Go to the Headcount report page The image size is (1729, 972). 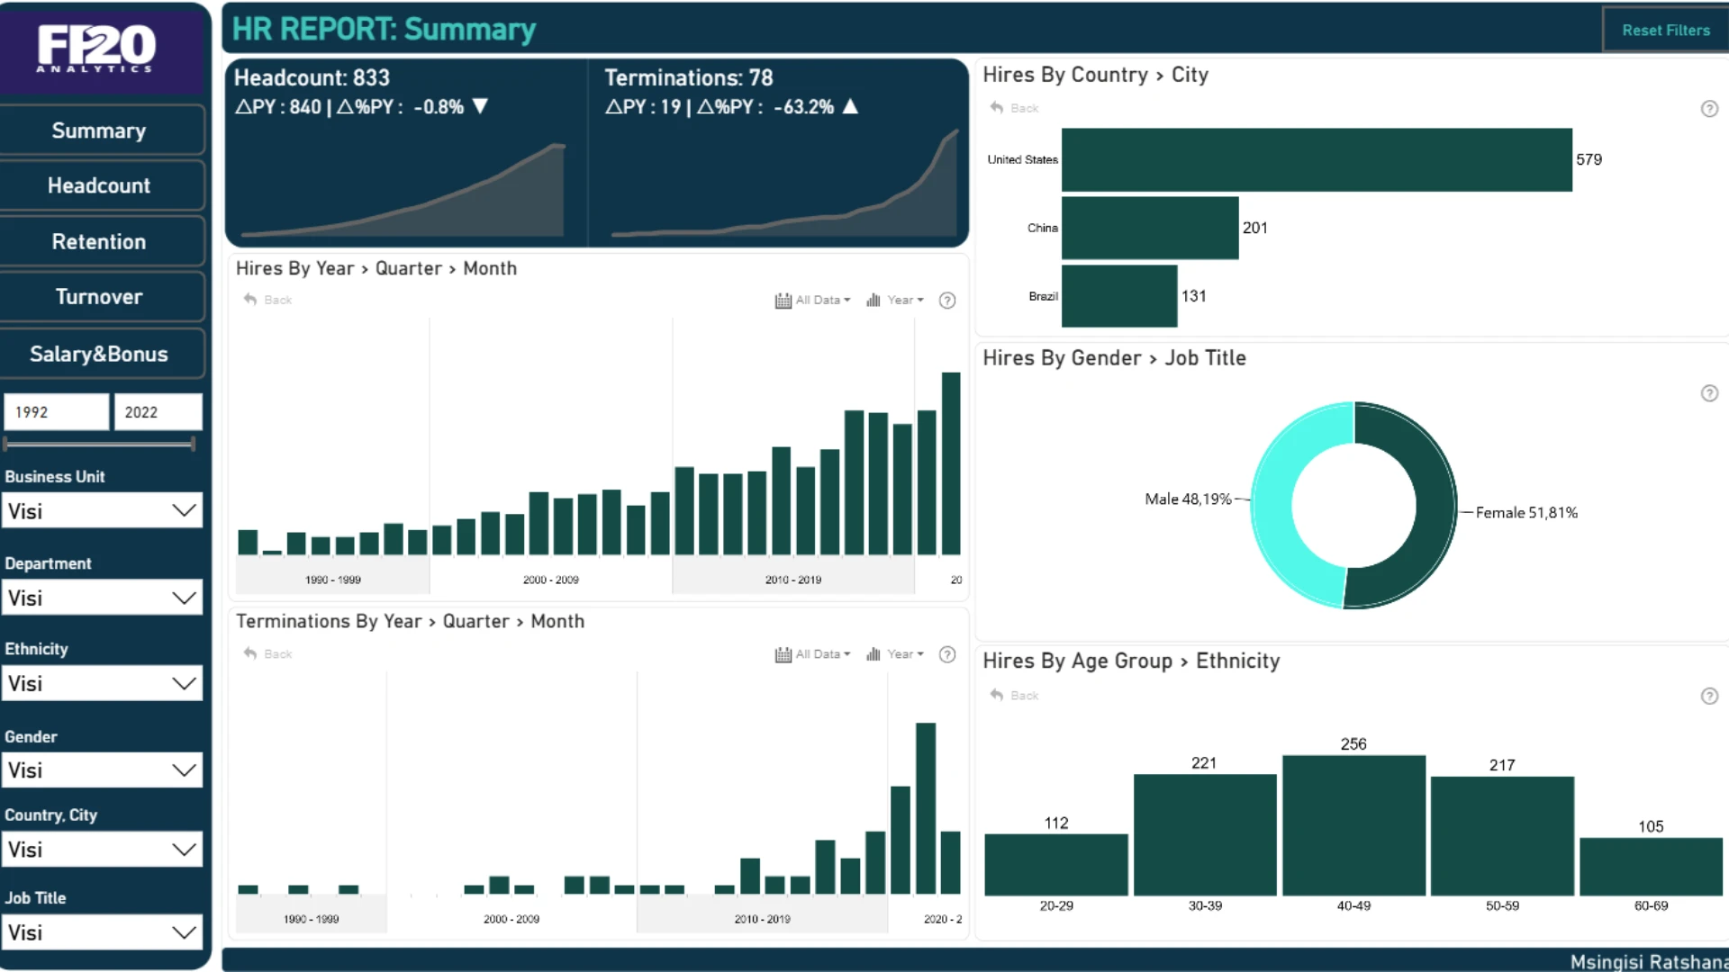[x=99, y=186]
